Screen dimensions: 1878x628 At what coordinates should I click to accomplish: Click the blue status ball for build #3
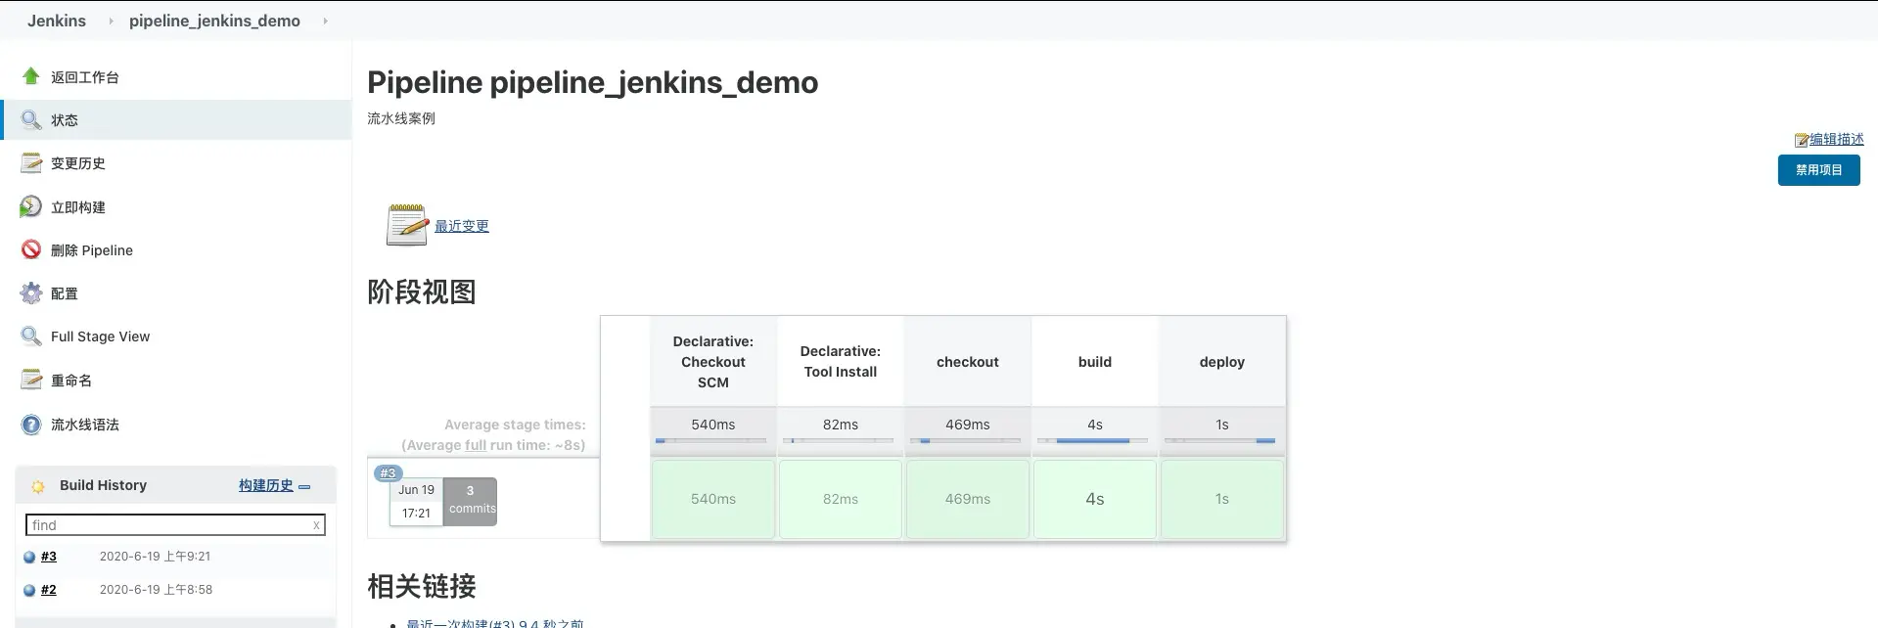(29, 558)
